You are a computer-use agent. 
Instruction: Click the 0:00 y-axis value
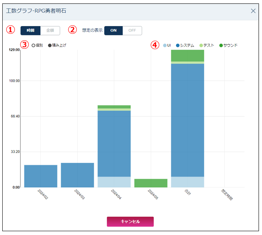(16, 187)
